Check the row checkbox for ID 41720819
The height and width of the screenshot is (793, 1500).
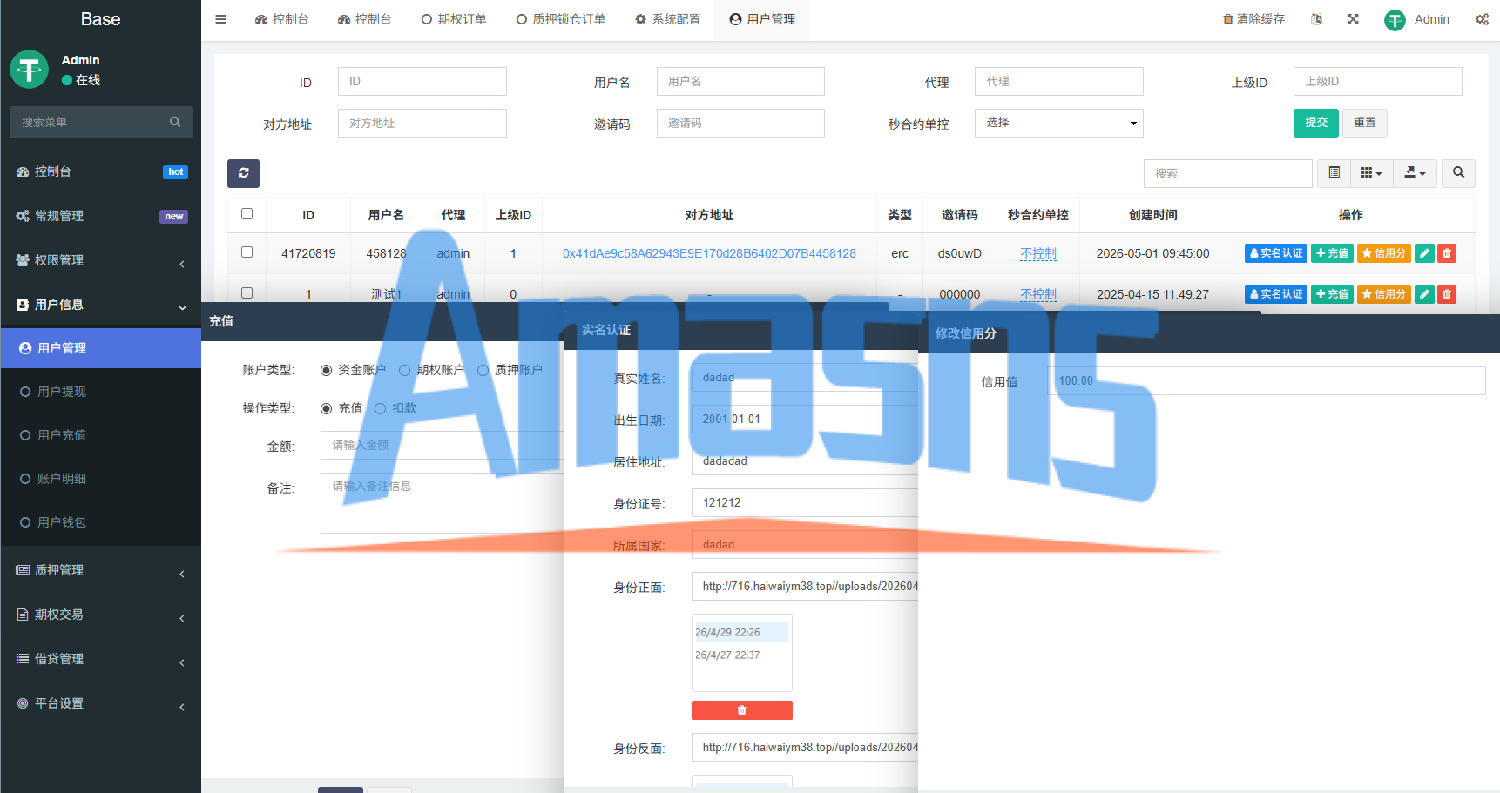pyautogui.click(x=247, y=252)
